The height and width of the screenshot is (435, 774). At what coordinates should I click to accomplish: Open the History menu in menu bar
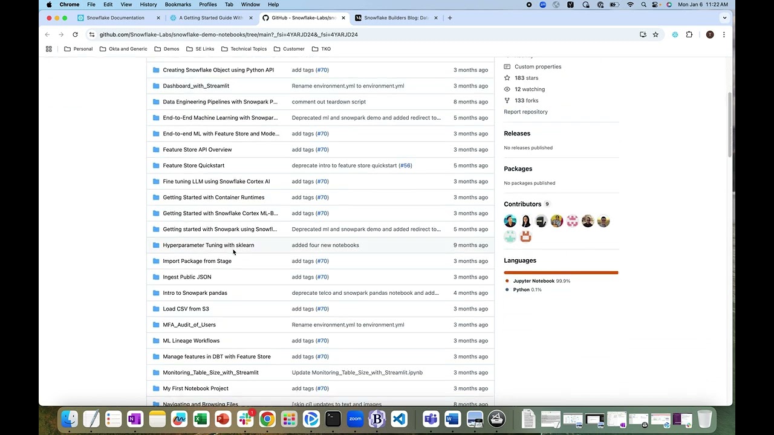click(x=148, y=4)
